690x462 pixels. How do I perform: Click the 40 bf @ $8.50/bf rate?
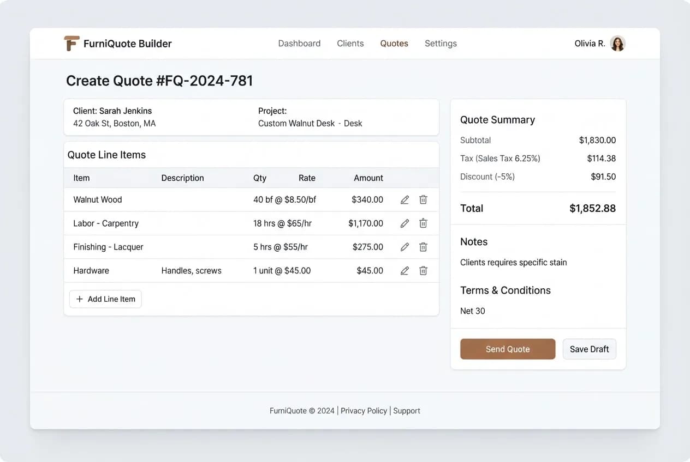point(285,200)
